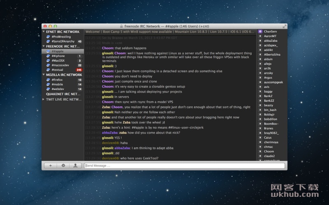Select user auscompgeek in the member list
Screen dimensions: 329x205
tap(273, 82)
